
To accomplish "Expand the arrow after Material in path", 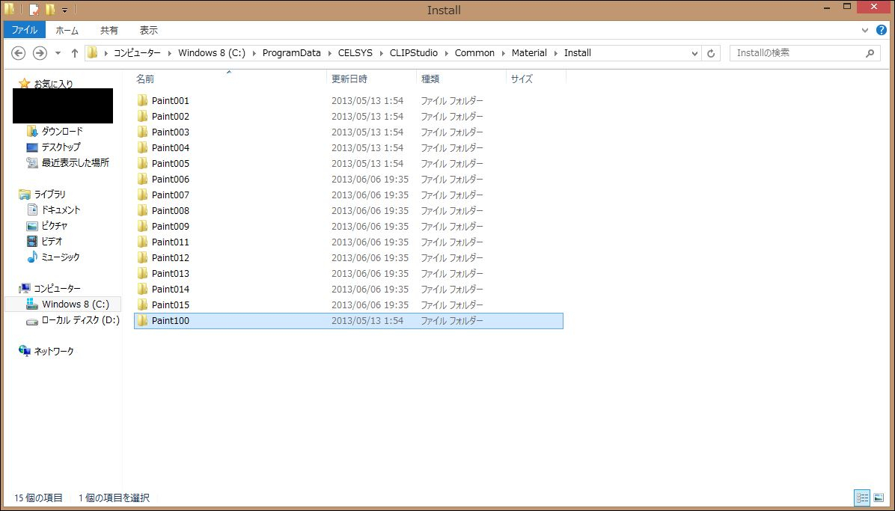I will pyautogui.click(x=556, y=53).
